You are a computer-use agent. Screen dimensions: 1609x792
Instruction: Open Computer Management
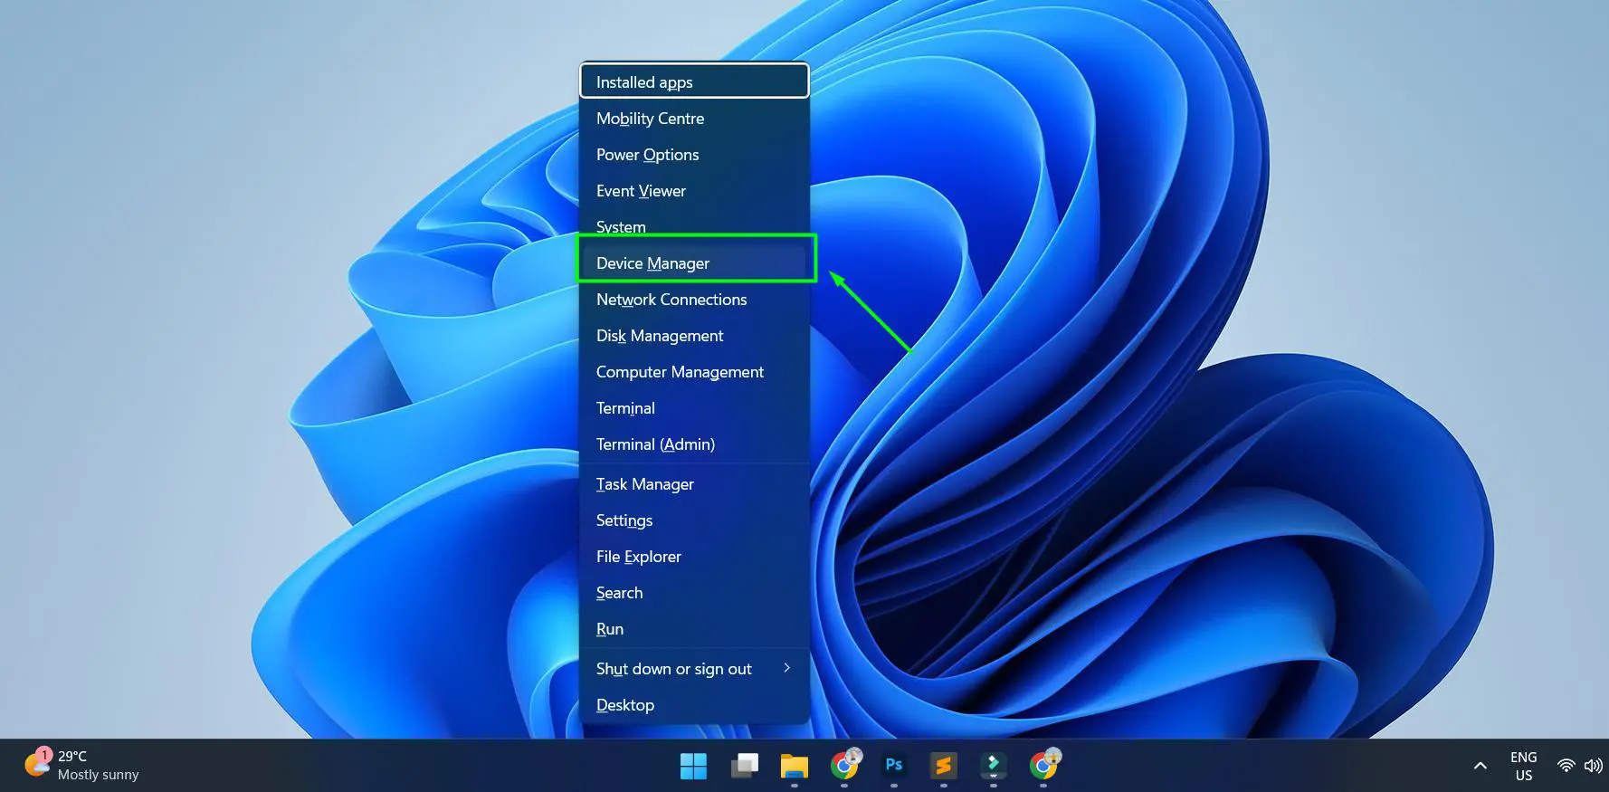pyautogui.click(x=694, y=372)
